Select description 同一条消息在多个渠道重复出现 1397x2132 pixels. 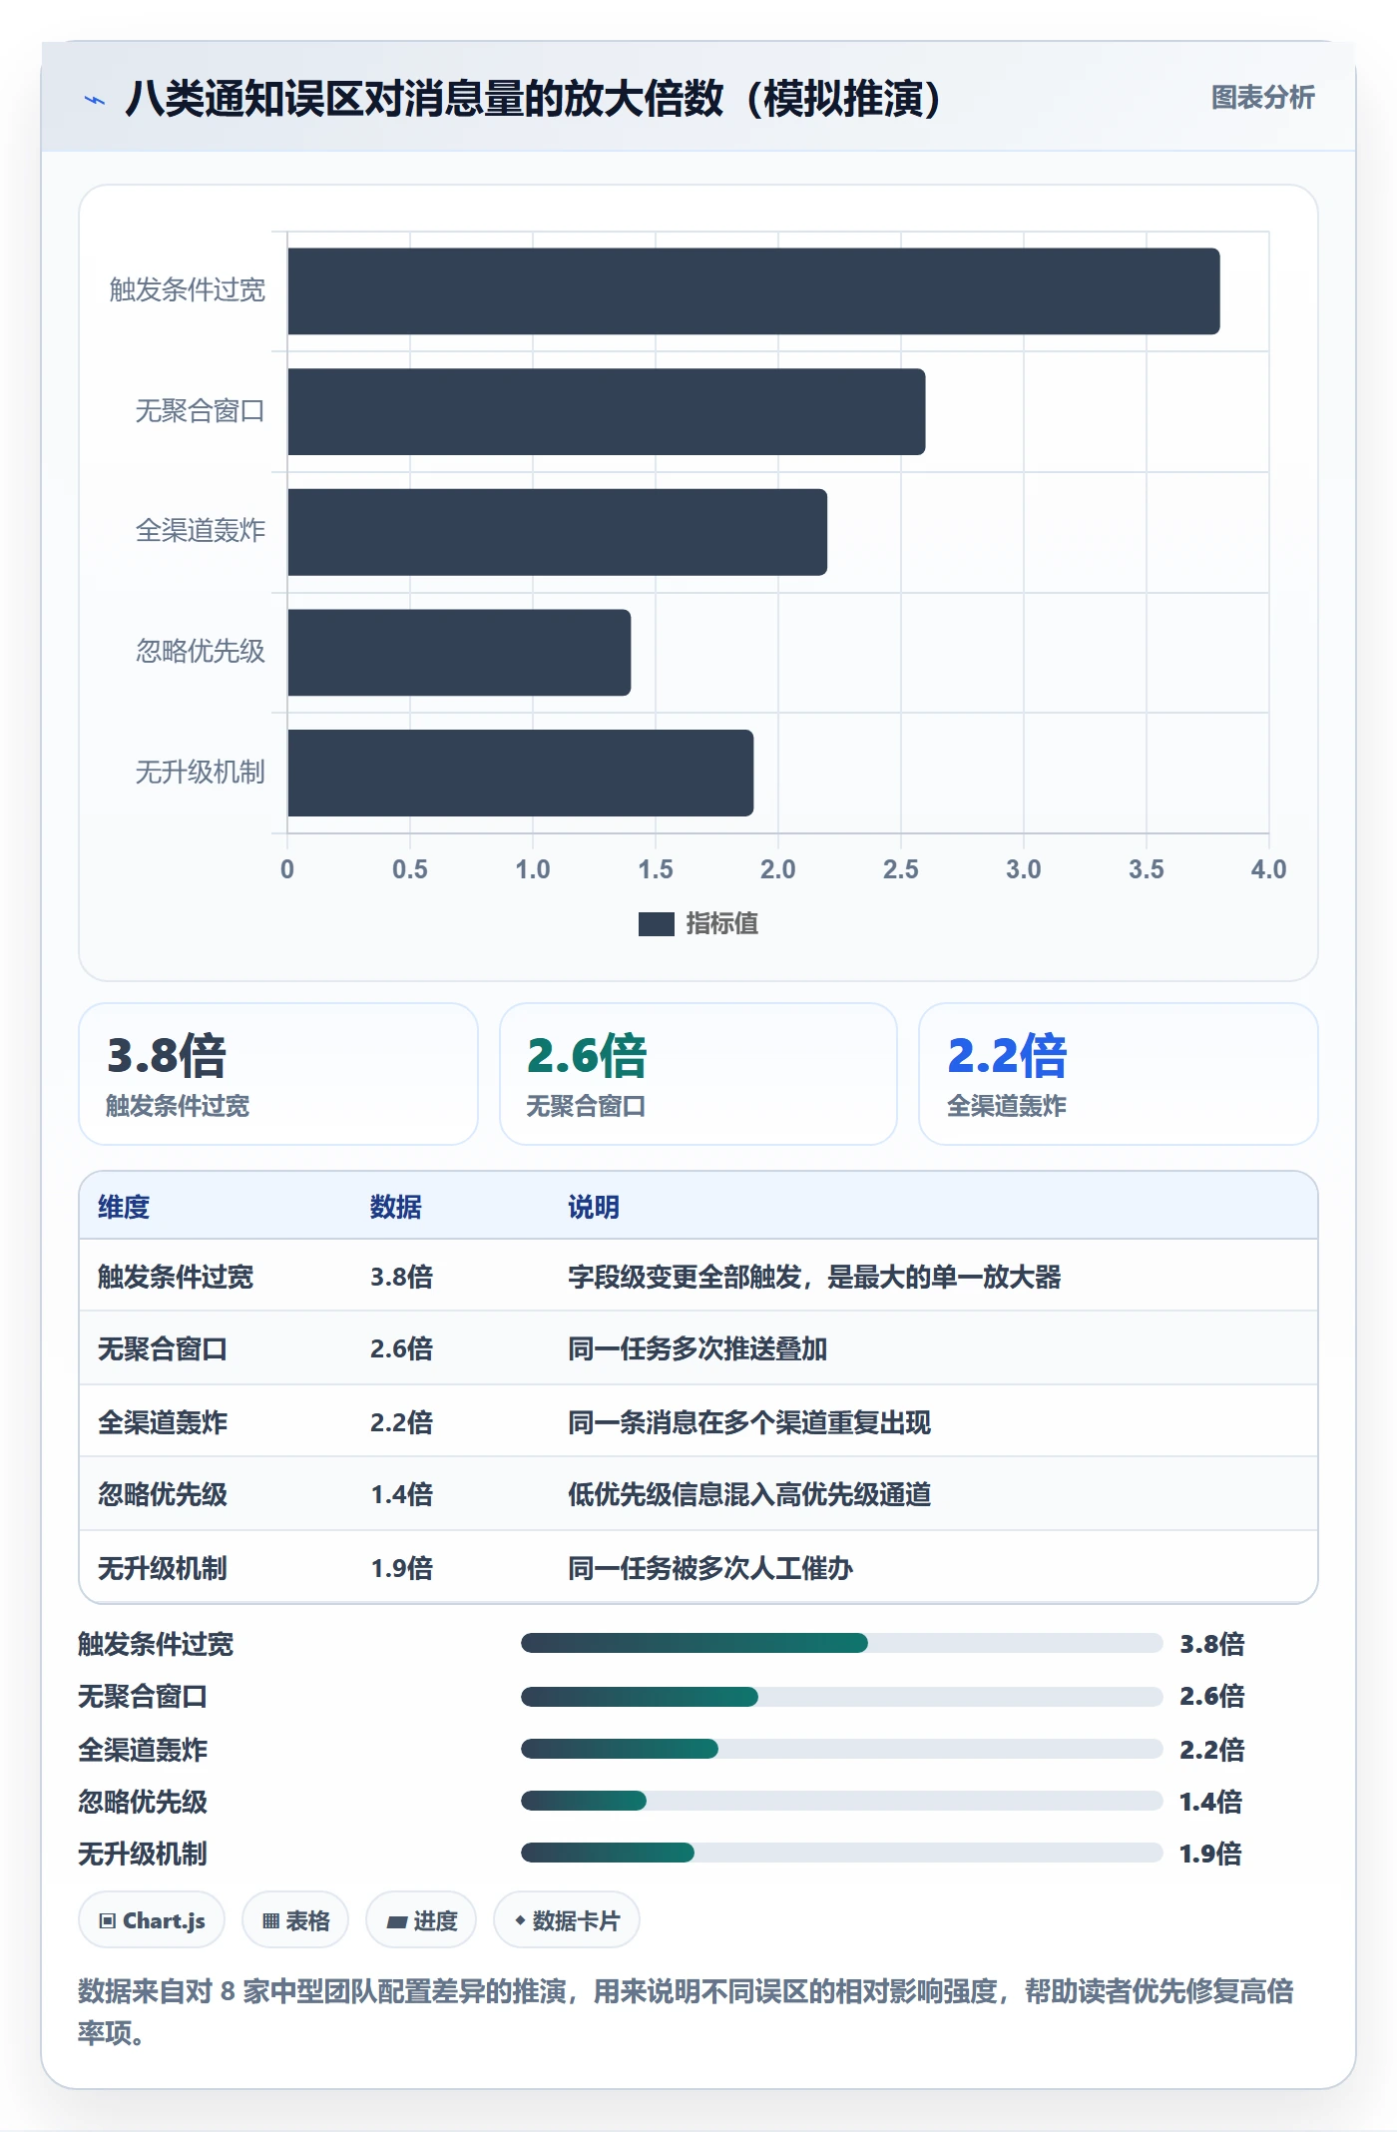point(749,1422)
